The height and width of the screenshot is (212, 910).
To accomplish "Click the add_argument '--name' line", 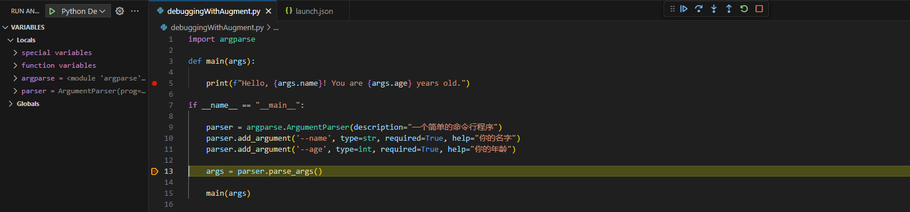I will (363, 138).
